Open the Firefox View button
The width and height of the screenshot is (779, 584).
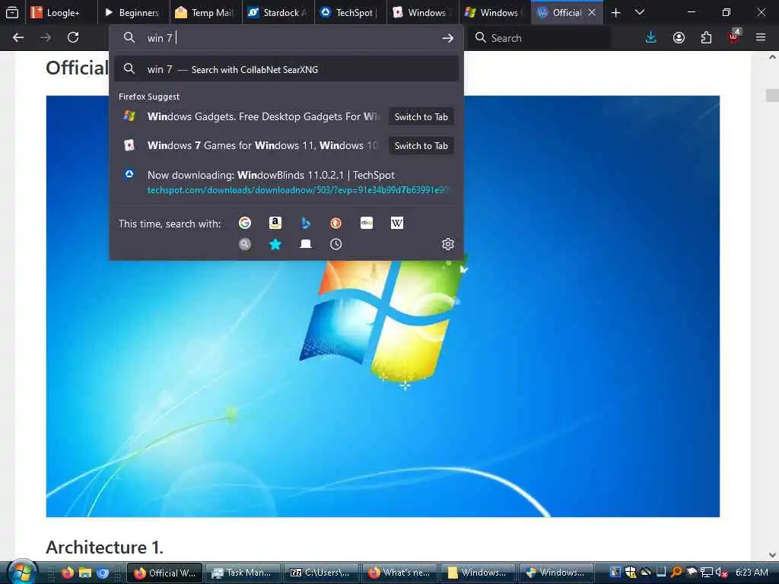pos(12,12)
